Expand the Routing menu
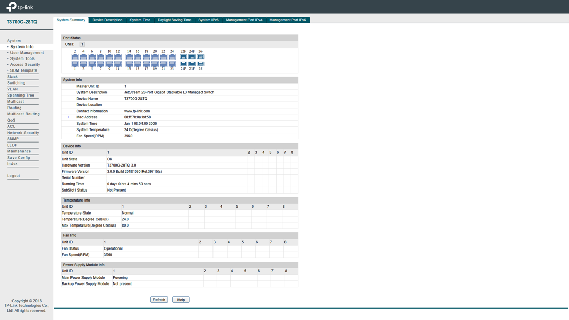This screenshot has width=569, height=320. pos(15,108)
